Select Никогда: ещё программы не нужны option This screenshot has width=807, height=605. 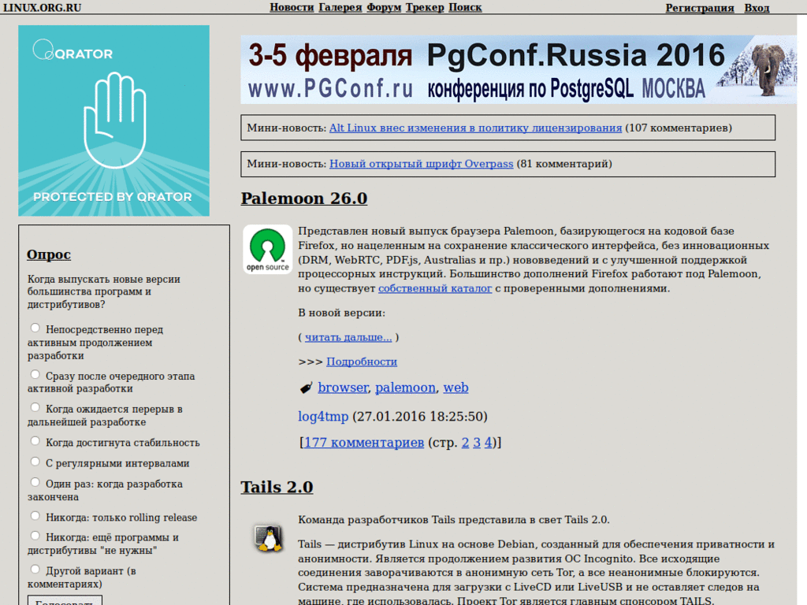[35, 536]
